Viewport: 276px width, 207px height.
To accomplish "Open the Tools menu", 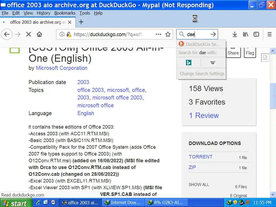I will [x=85, y=13].
